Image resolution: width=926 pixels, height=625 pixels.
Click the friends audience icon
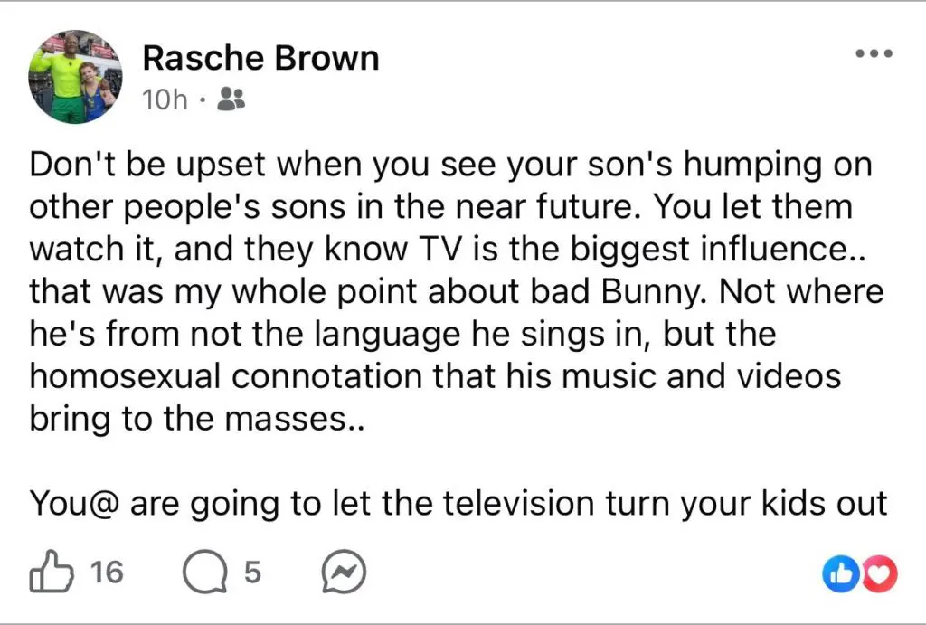coord(232,99)
